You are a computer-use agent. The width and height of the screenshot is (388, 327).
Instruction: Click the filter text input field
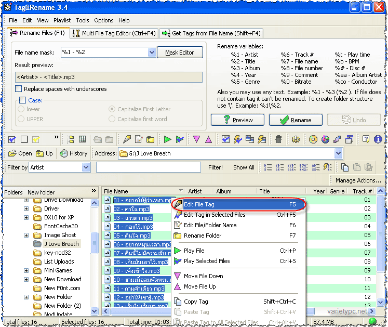pos(148,167)
